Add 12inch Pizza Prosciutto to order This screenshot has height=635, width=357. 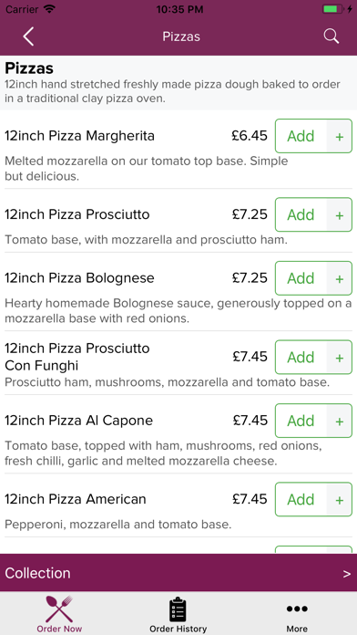(x=301, y=214)
